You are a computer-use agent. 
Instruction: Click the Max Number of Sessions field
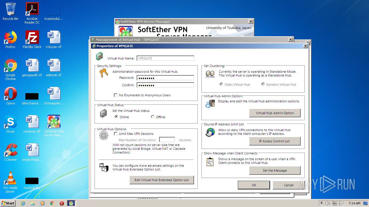(167, 140)
